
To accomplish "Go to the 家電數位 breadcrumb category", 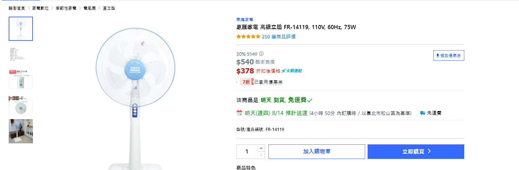I will coord(40,8).
